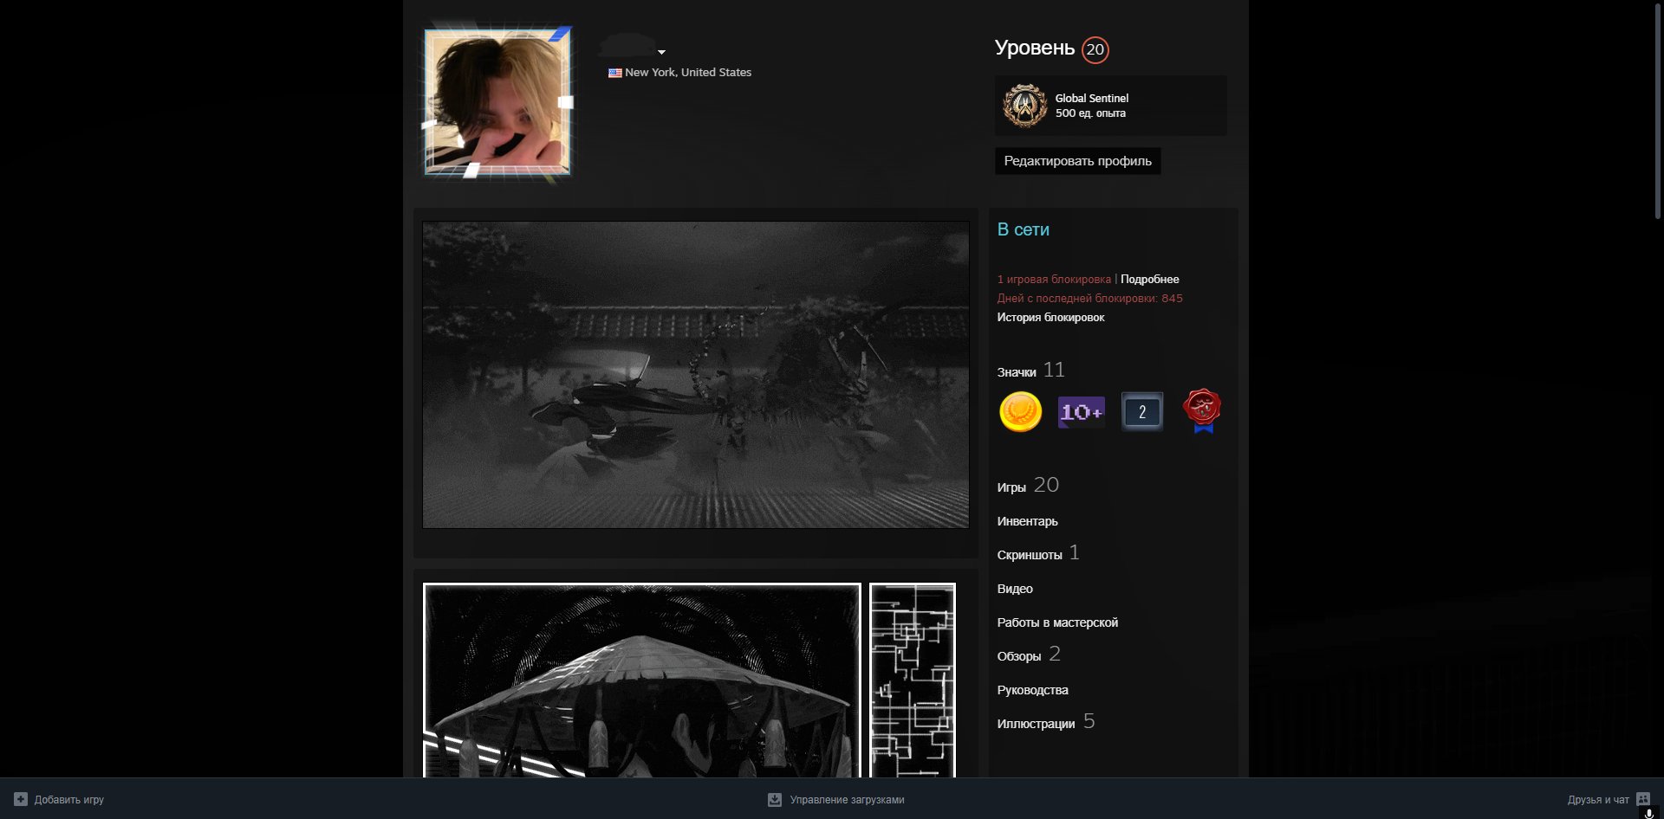
Task: Open the large samurai fight artwork
Action: (x=695, y=374)
